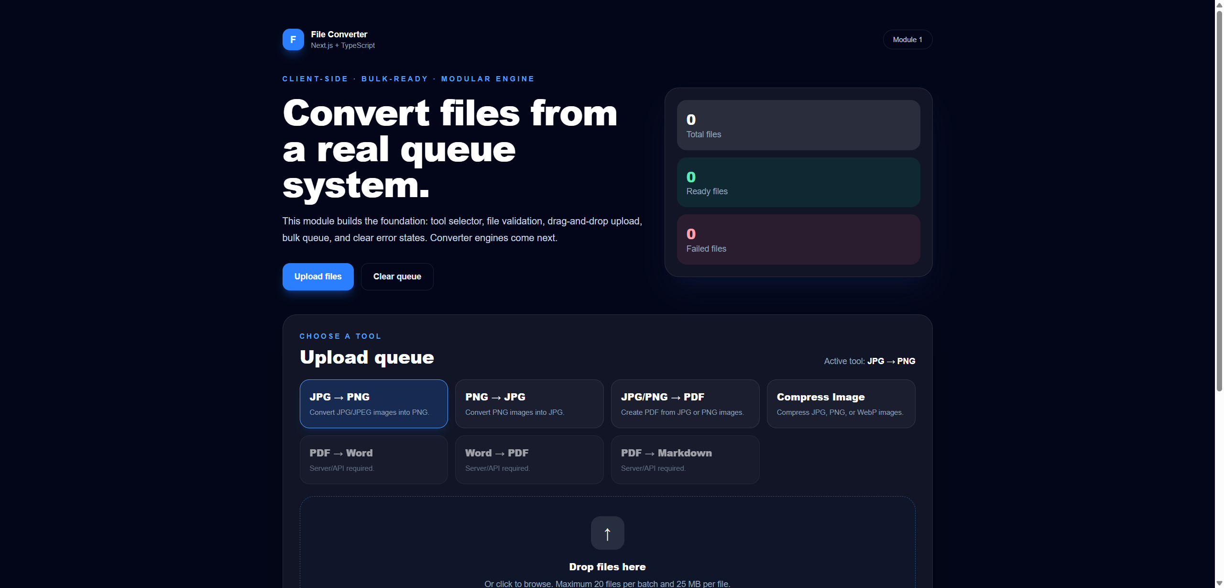Click the Ready files stat card
The width and height of the screenshot is (1224, 588).
[x=798, y=182]
